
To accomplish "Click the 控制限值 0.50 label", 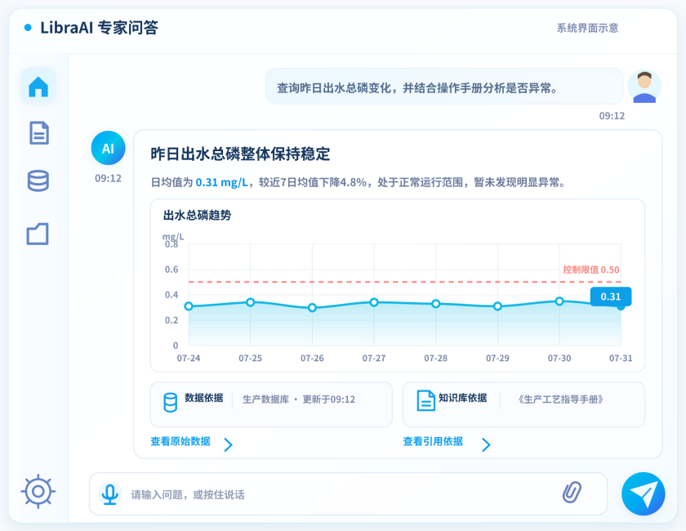I will (591, 270).
